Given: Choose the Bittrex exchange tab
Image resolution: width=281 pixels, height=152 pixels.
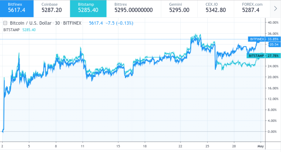Looking at the screenshot, I should (133, 8).
